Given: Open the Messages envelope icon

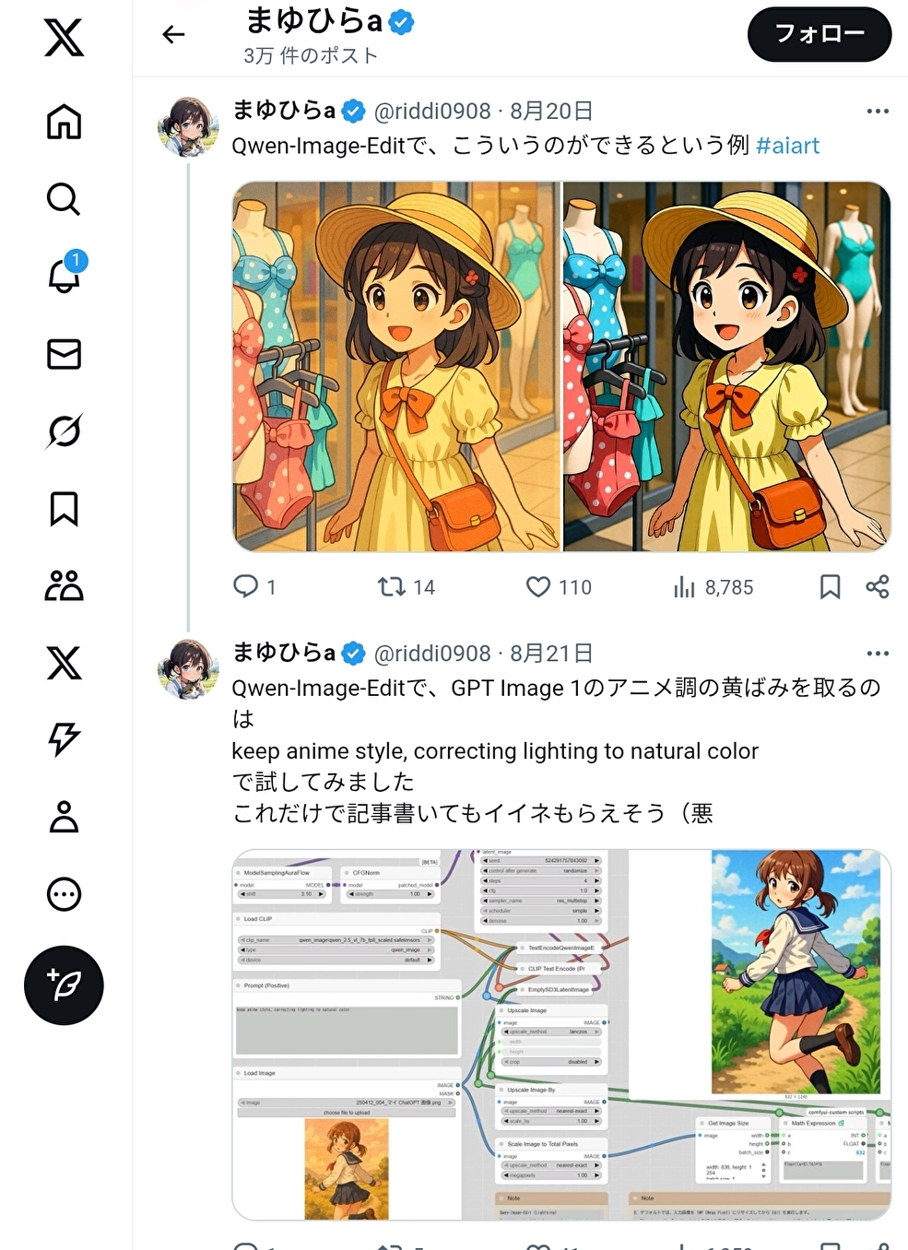Looking at the screenshot, I should (x=64, y=354).
